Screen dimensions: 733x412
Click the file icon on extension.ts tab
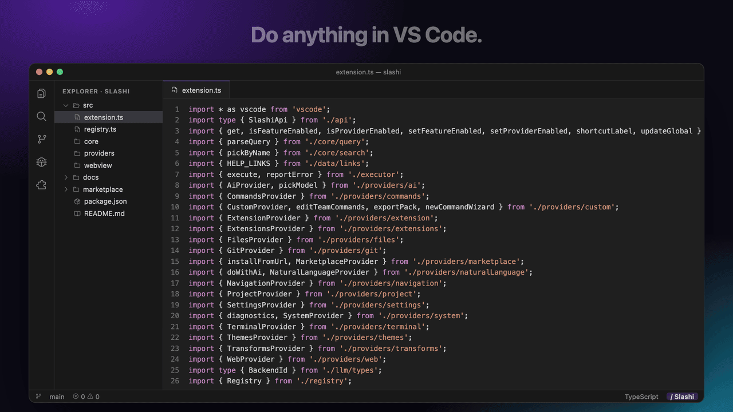(x=175, y=90)
